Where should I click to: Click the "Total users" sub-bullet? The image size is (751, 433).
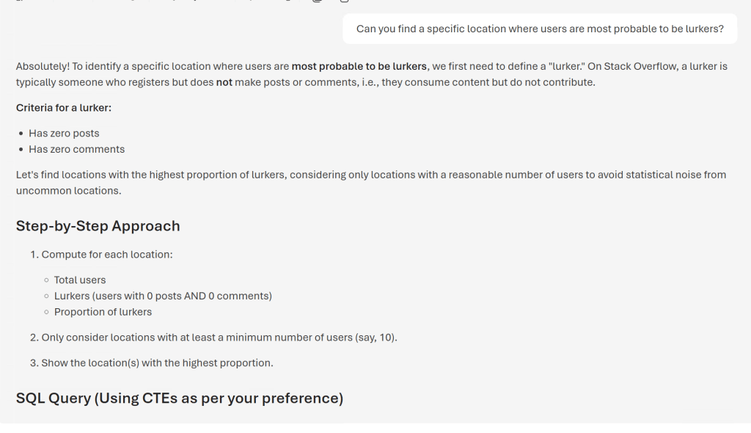click(x=80, y=280)
